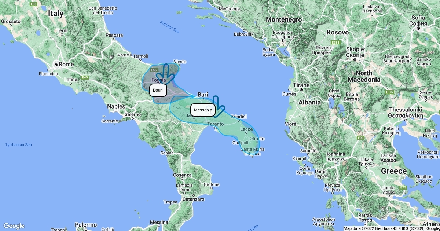Click the Tyrrhenian Sea label

tap(18, 145)
